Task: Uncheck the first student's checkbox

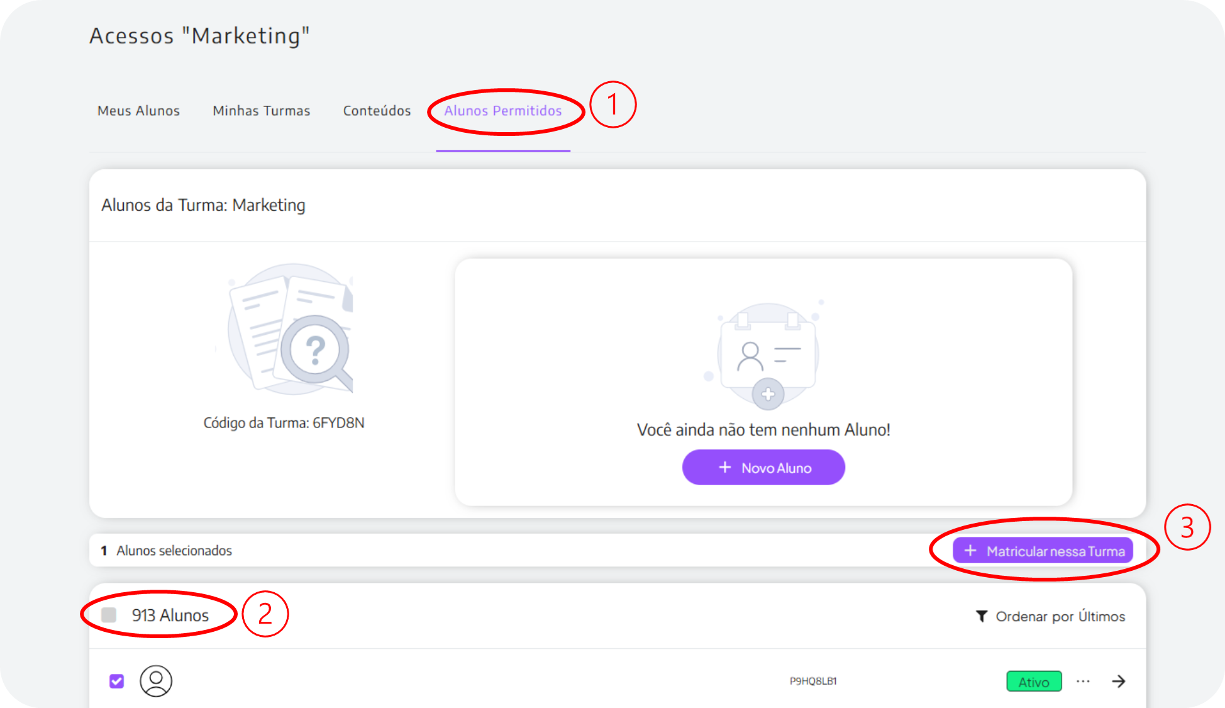Action: 116,681
